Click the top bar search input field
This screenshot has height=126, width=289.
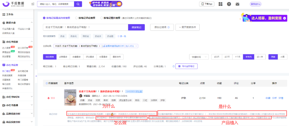(x=56, y=4)
